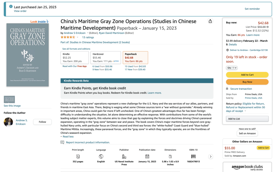Viewport: 276px width, 172px height.
Task: Click the ISBN-10 barcode icon
Action: [x=193, y=156]
